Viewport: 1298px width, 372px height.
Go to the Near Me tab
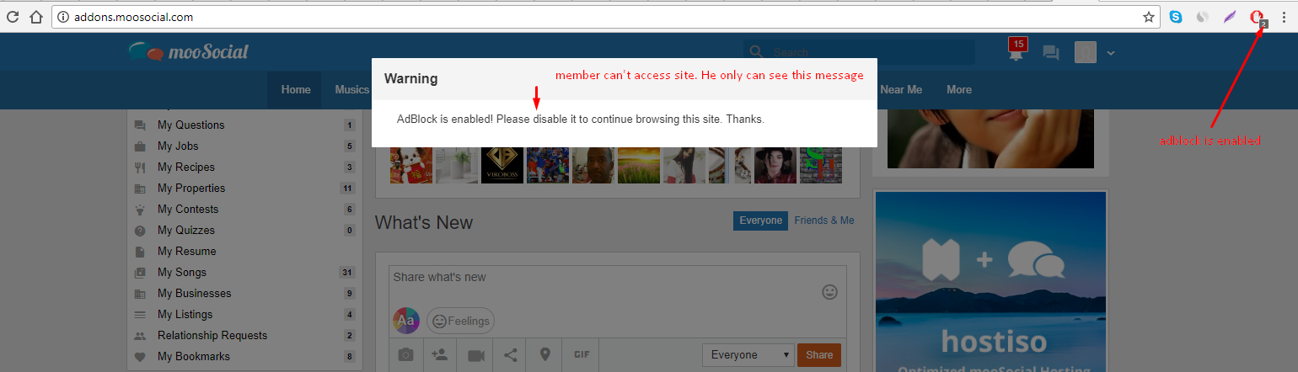(x=901, y=89)
